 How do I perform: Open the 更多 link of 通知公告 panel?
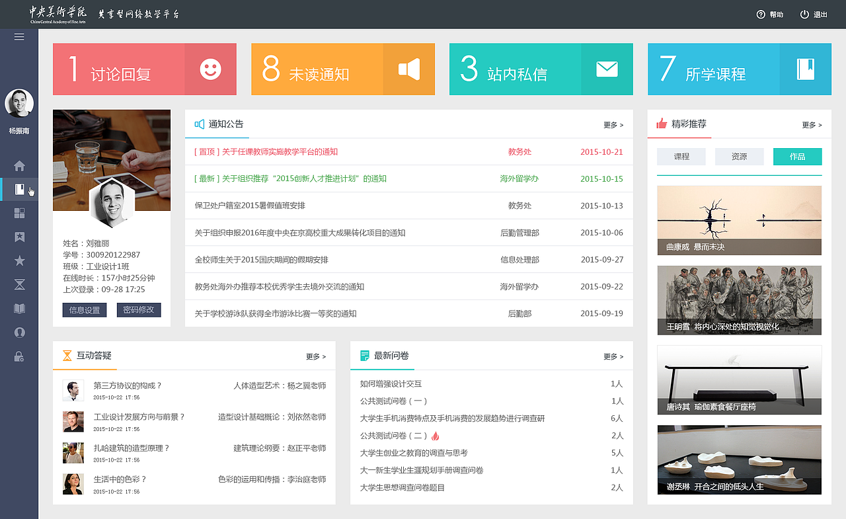[611, 124]
